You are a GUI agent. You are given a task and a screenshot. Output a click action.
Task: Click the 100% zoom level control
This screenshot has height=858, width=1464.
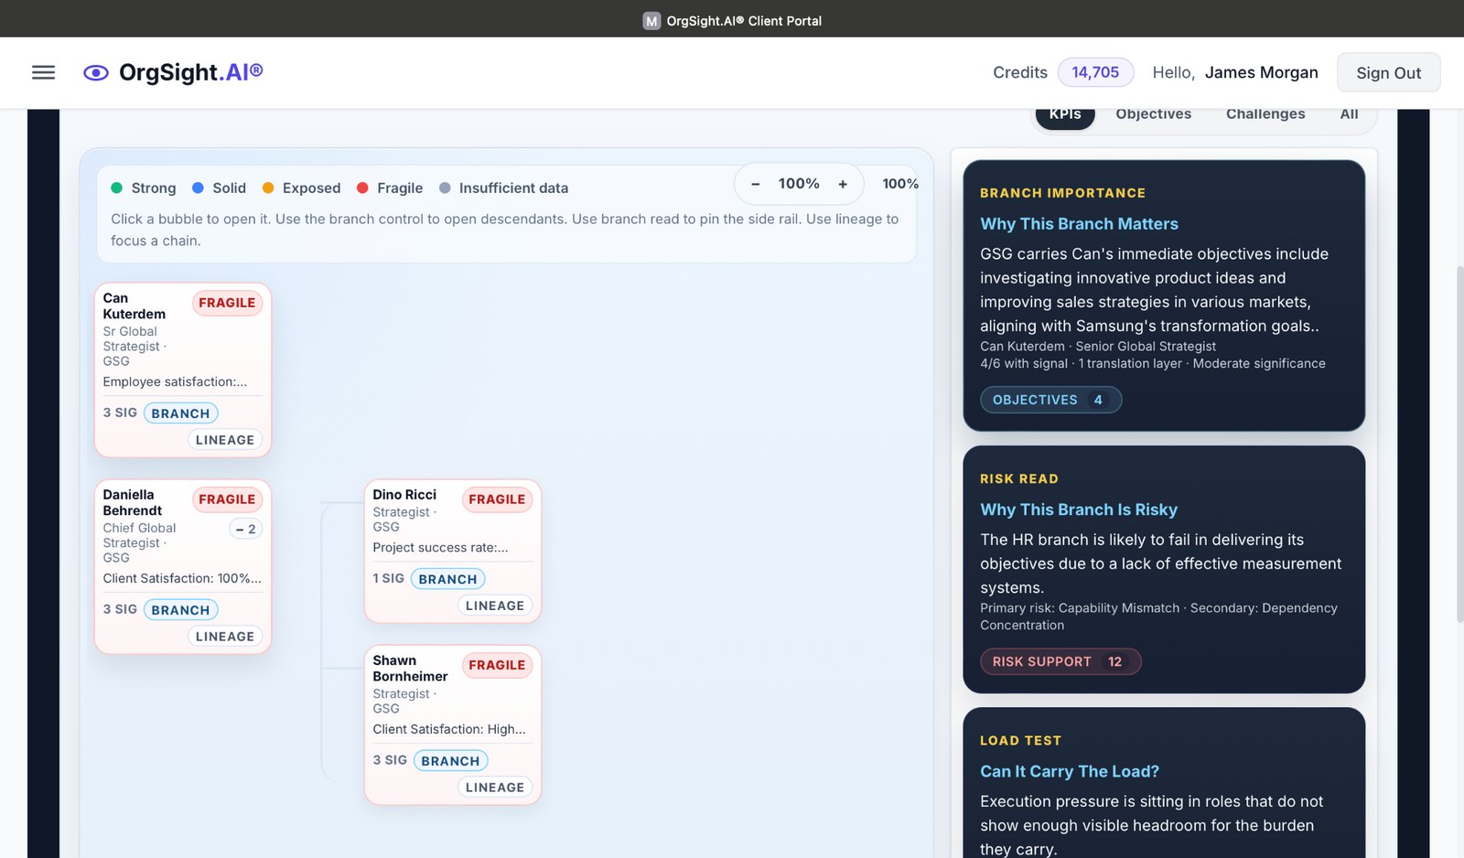point(799,184)
